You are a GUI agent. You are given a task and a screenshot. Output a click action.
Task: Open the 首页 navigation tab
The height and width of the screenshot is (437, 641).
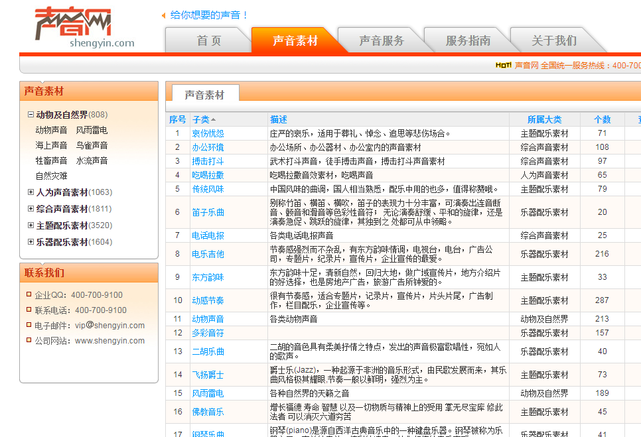tap(208, 40)
